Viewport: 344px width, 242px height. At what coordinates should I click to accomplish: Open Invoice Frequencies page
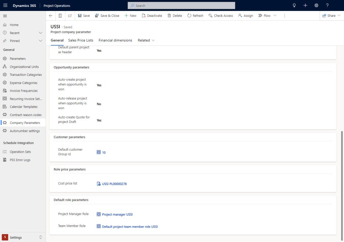pos(23,91)
